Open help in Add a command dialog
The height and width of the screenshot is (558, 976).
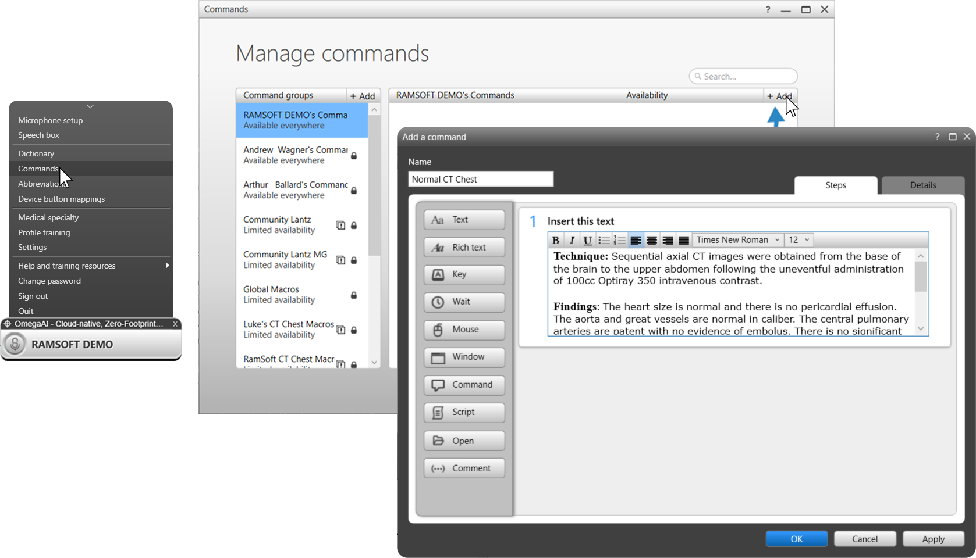click(937, 137)
